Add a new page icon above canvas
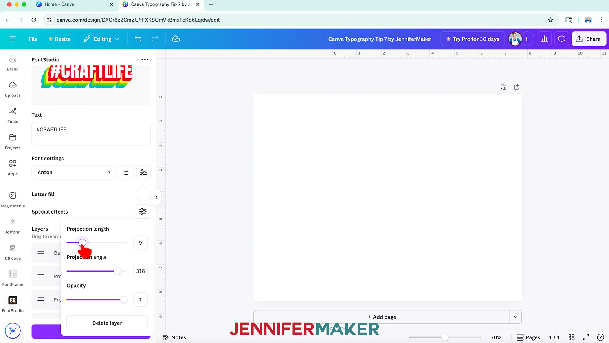The height and width of the screenshot is (343, 609). (x=517, y=87)
